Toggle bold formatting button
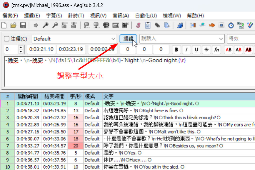The image size is (255, 170). pos(176,50)
